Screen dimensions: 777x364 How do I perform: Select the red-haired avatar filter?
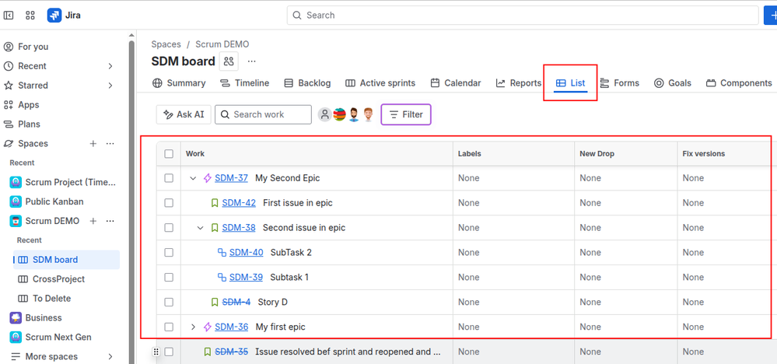pos(368,114)
